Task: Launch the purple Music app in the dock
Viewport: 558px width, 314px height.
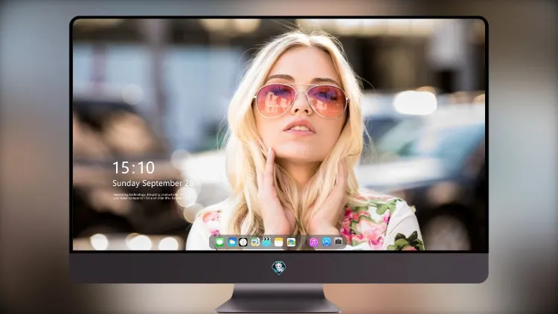Action: 313,242
